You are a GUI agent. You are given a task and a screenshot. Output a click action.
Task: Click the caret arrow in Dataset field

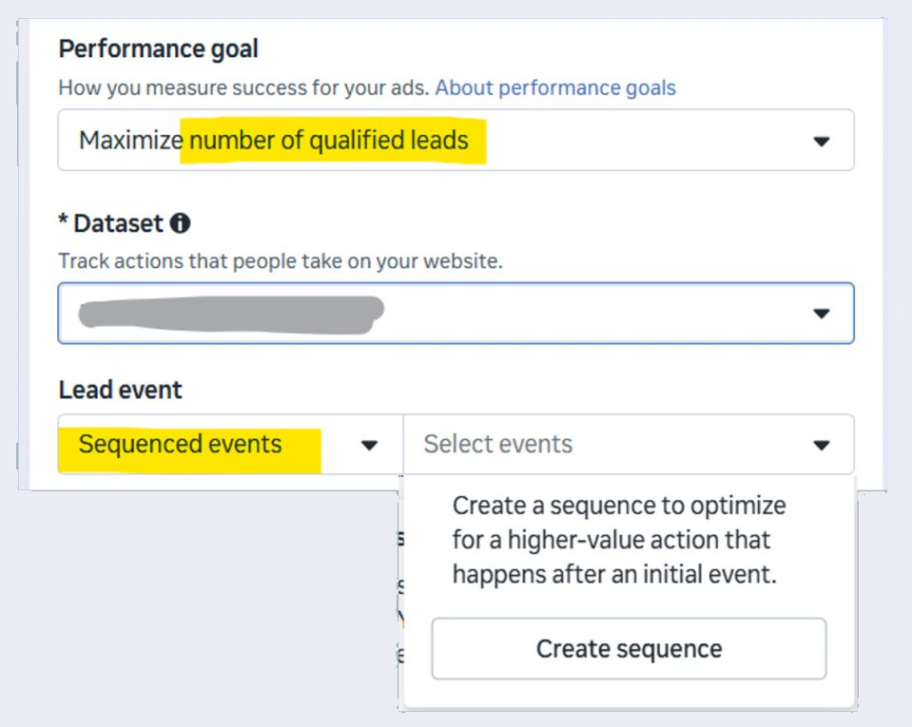pyautogui.click(x=822, y=314)
